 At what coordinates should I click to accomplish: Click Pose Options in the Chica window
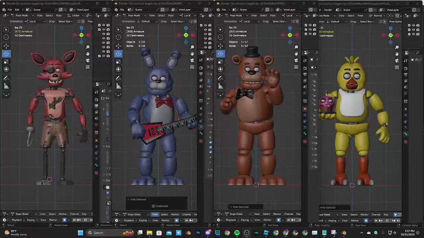[396, 22]
